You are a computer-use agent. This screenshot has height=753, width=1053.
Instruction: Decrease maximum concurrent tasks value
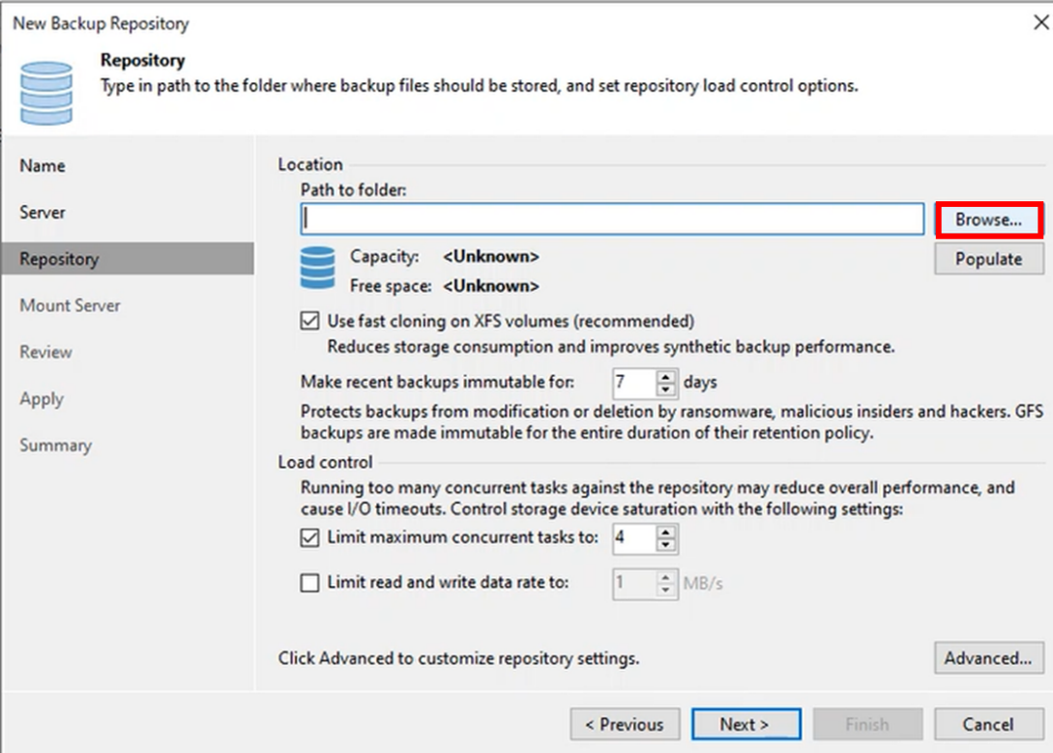pos(665,544)
